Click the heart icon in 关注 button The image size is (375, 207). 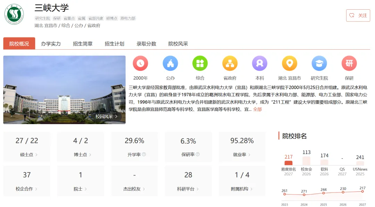(352, 16)
